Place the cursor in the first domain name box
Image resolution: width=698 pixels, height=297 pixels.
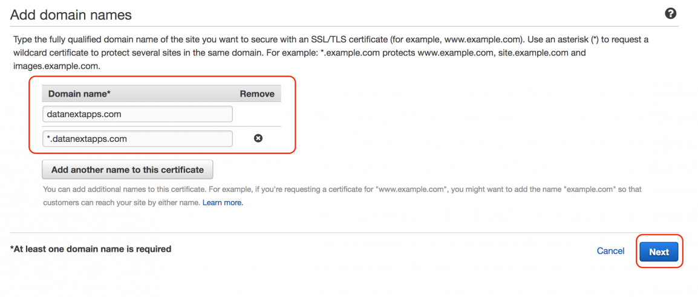point(137,114)
